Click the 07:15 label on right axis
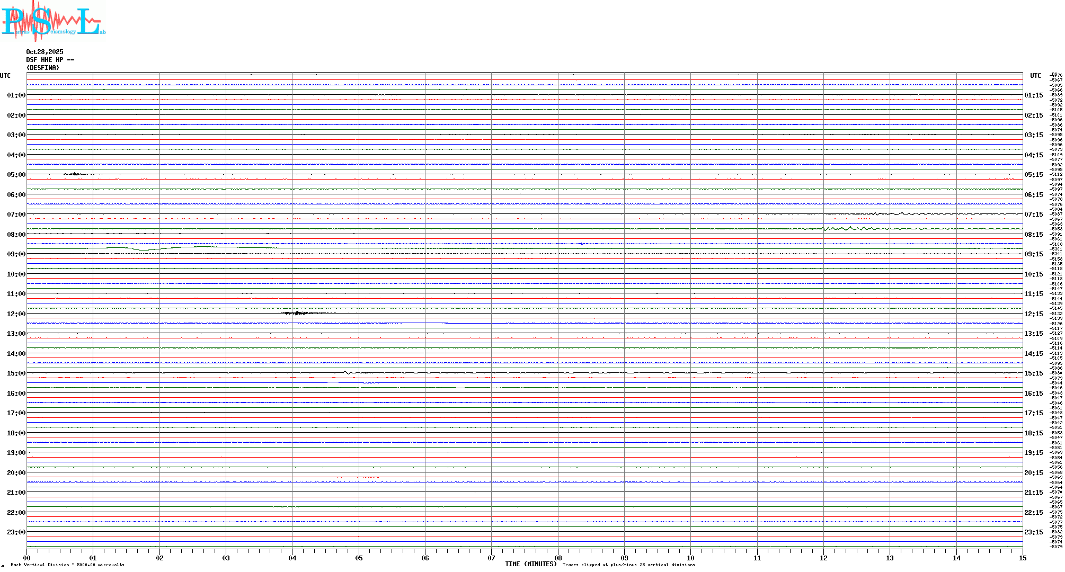Image resolution: width=1065 pixels, height=572 pixels. click(1033, 215)
